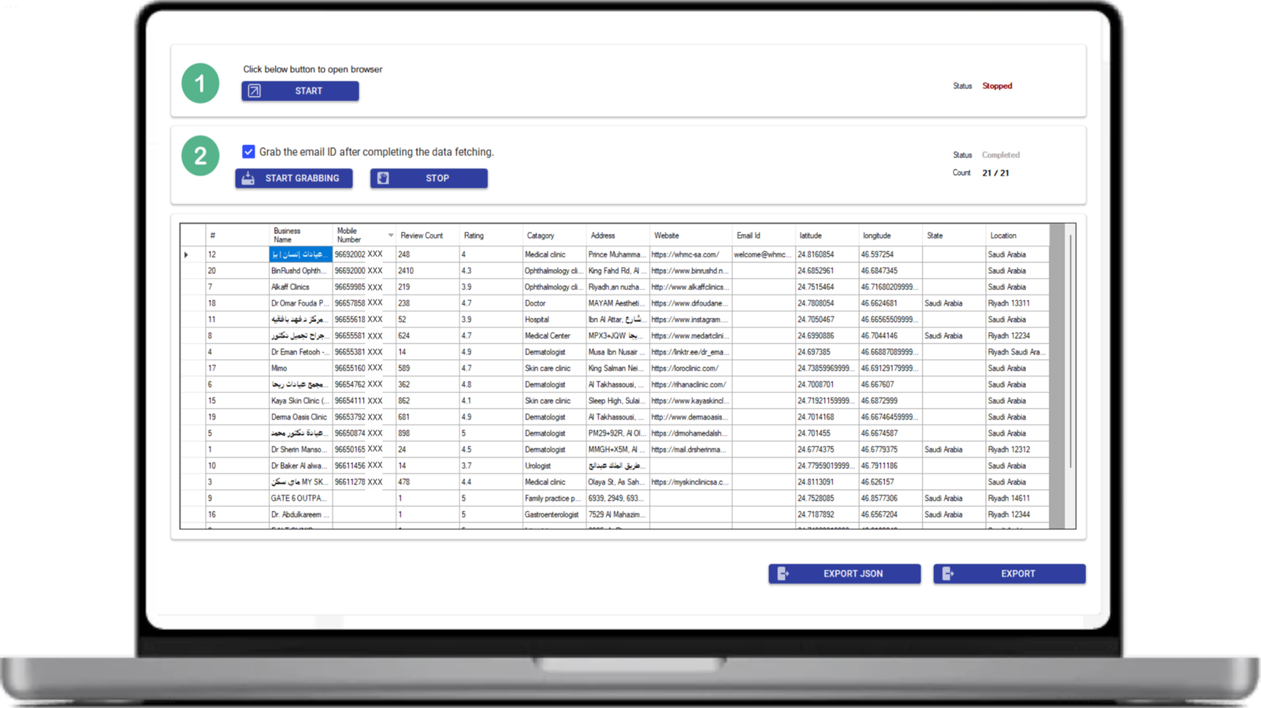This screenshot has height=708, width=1261.
Task: Click the data table's vertical scrollbar
Action: pyautogui.click(x=1069, y=354)
